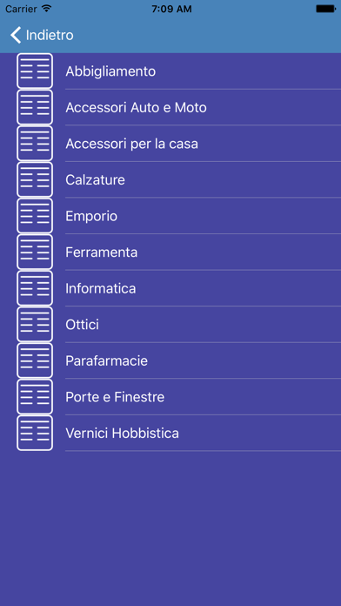Go back using the Indietro button
This screenshot has width=341, height=606.
tap(42, 35)
